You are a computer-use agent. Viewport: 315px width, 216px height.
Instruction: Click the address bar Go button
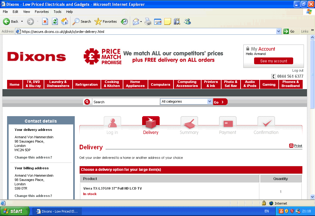point(289,31)
